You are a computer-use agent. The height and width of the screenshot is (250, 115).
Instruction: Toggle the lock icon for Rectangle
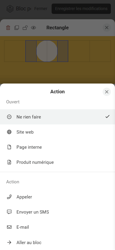25,28
